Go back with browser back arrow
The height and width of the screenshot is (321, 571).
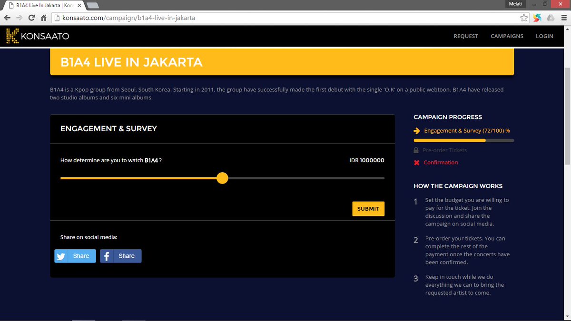(7, 18)
